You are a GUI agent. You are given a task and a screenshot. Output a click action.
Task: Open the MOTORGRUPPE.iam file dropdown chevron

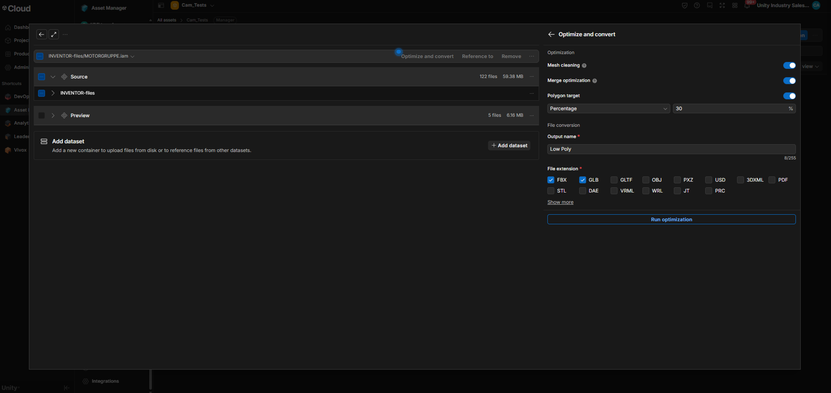132,57
